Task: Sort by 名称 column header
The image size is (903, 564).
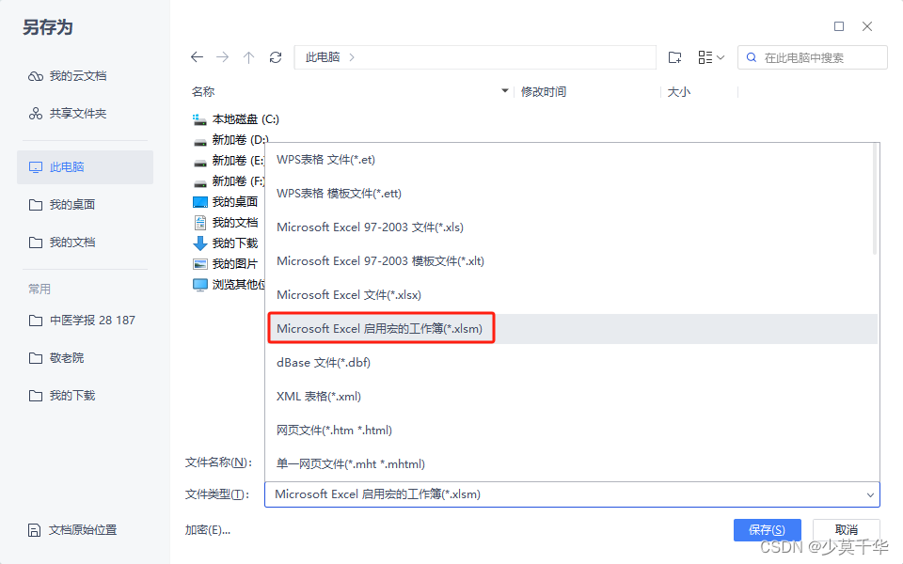Action: coord(203,91)
